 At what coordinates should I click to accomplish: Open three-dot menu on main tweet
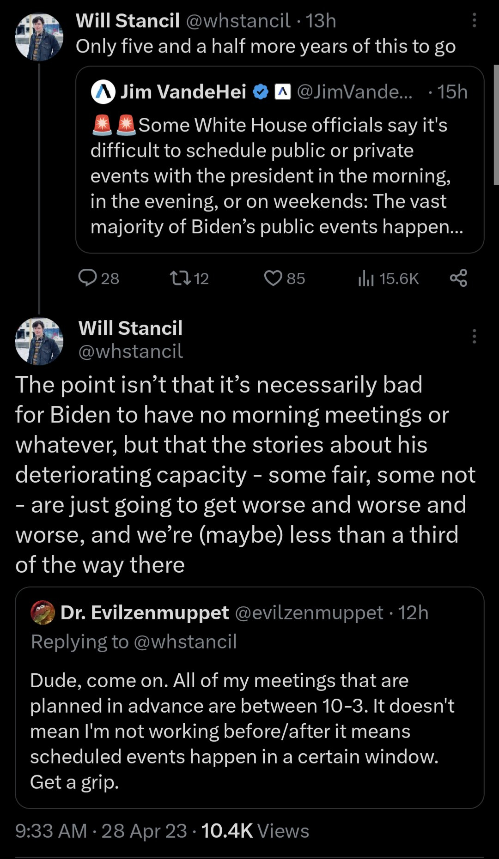coord(474,336)
